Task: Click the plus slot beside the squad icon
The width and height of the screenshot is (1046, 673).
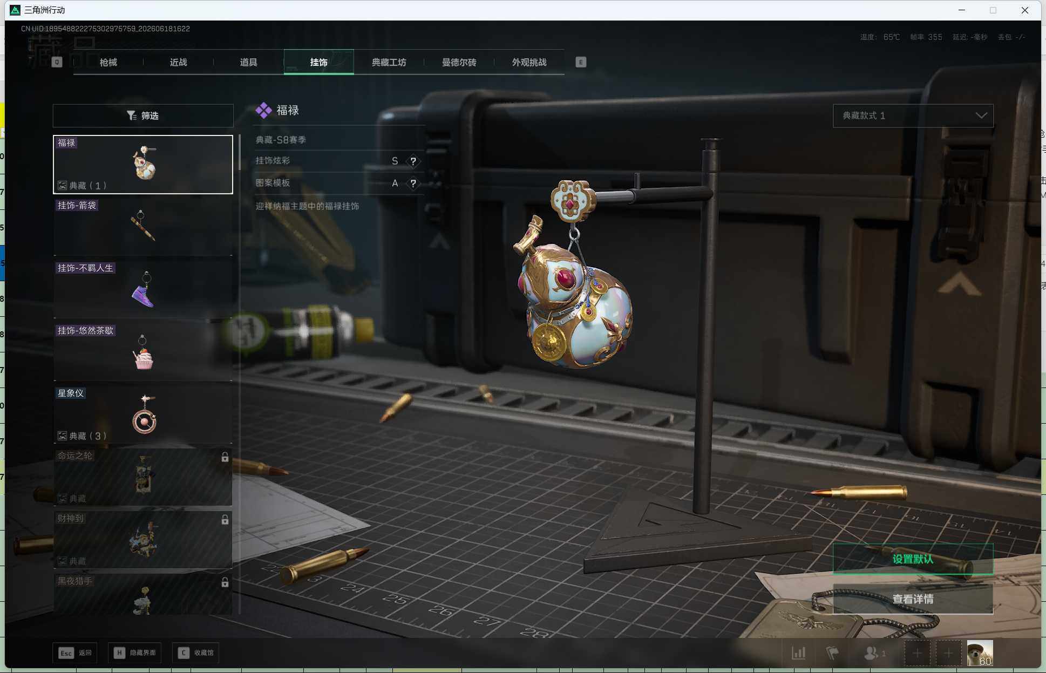Action: 917,654
